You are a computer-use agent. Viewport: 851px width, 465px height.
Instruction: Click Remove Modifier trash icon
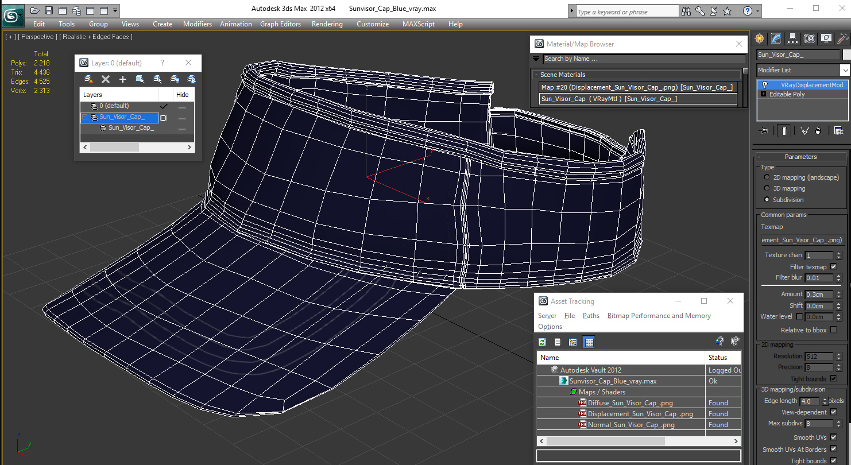point(818,131)
